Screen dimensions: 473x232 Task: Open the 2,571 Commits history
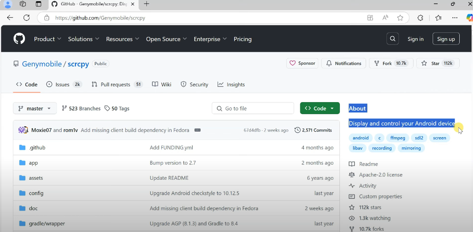pyautogui.click(x=313, y=130)
